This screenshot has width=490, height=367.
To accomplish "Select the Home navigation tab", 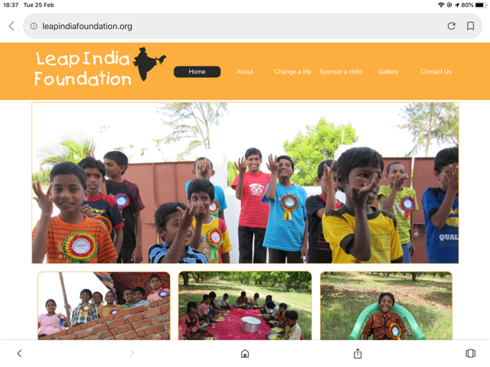I will (197, 72).
